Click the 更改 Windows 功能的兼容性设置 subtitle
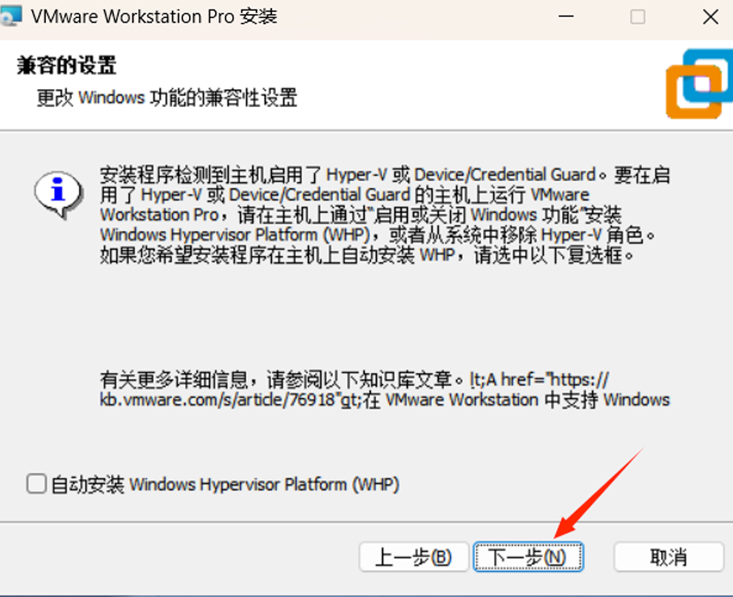Image resolution: width=733 pixels, height=597 pixels. 167,98
